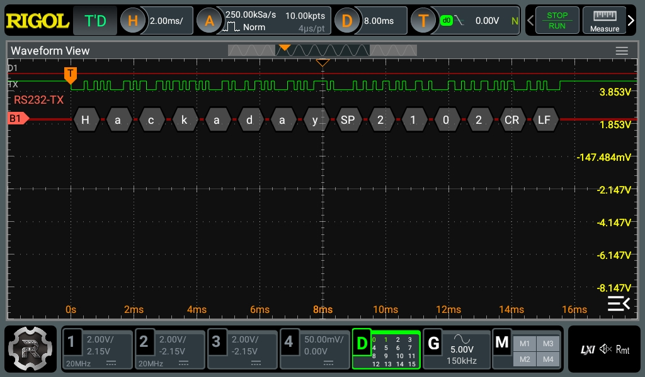Click the waveform overview navigation bar
Viewport: 645px width, 377px height.
[322, 50]
